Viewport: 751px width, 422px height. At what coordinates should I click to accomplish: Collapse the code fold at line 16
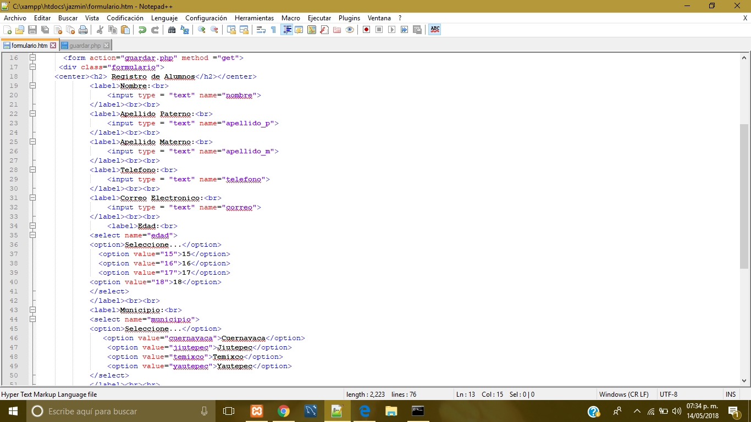[x=33, y=58]
